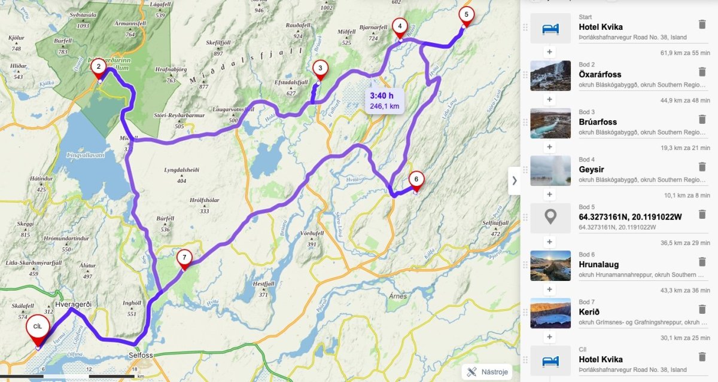Remove the destination Hotel Kvika entry

(702, 357)
